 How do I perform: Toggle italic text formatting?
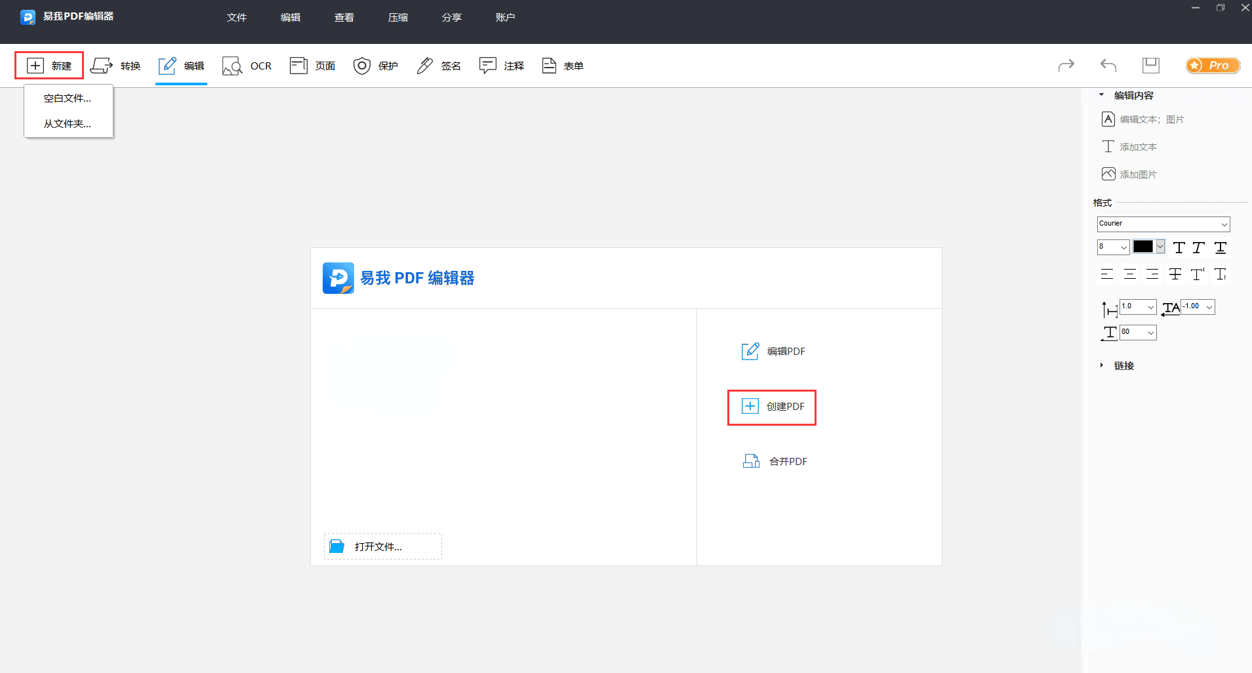pos(1199,247)
